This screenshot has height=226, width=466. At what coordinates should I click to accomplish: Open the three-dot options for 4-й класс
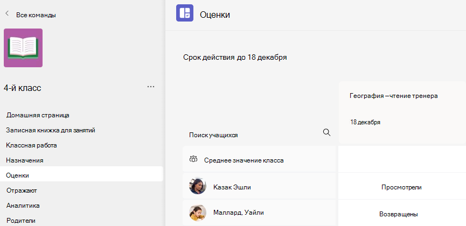pos(151,87)
